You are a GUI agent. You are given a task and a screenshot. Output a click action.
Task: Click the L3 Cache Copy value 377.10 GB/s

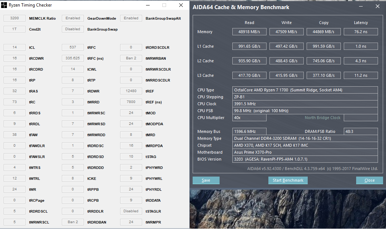324,75
